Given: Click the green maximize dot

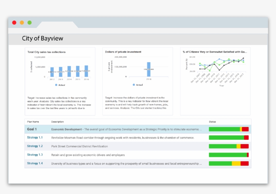Looking at the screenshot, I should tap(30, 23).
